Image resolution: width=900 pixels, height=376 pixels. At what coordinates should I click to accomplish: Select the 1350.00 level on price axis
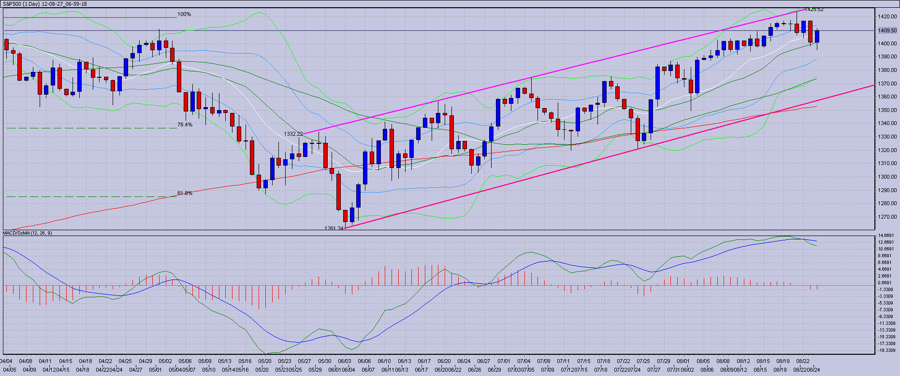click(887, 110)
